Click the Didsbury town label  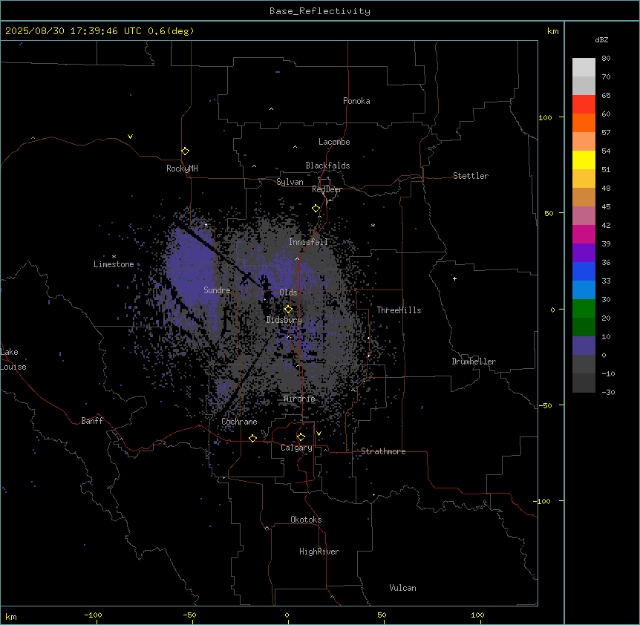284,320
